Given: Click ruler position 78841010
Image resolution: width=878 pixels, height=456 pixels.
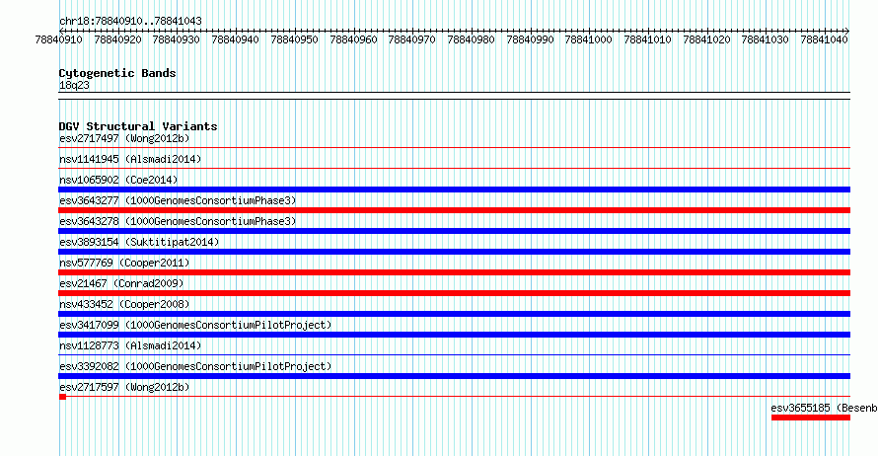Looking at the screenshot, I should [x=648, y=39].
